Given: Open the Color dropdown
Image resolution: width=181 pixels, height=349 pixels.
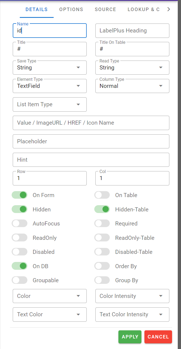Looking at the screenshot, I should click(x=50, y=296).
